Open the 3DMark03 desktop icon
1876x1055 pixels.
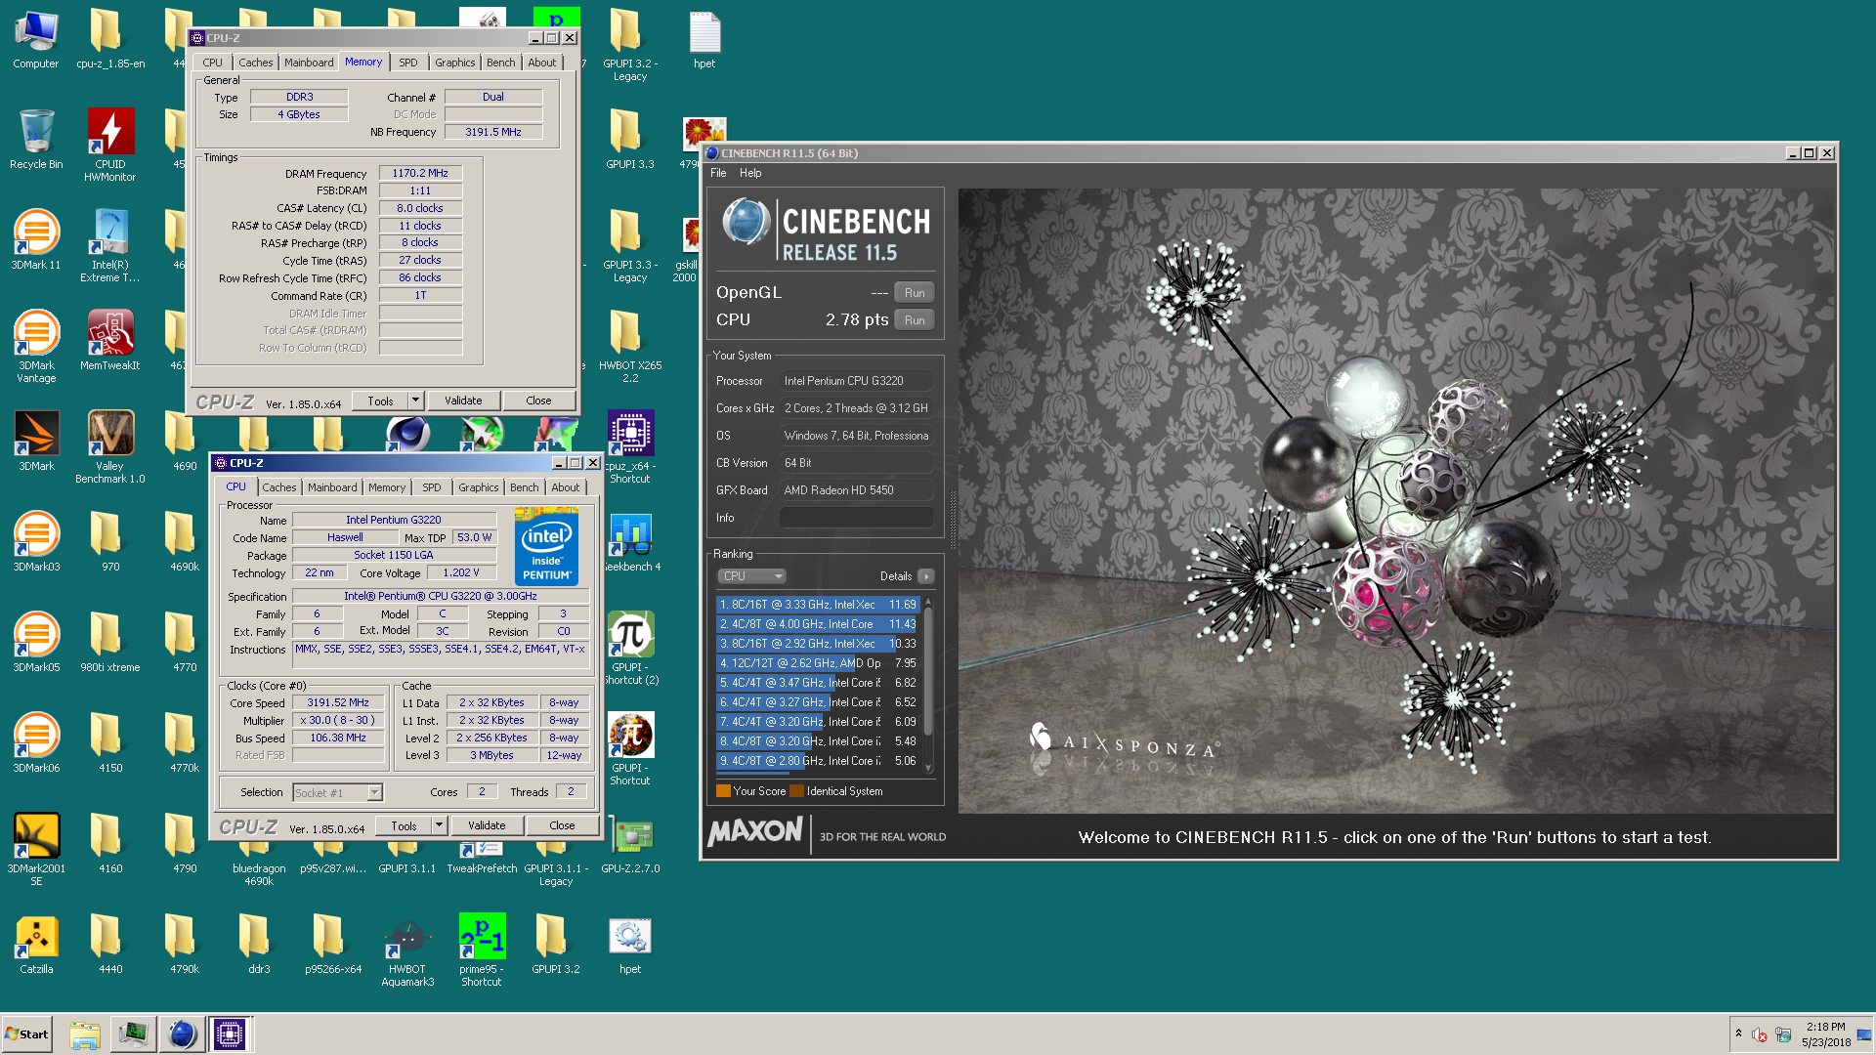point(36,541)
